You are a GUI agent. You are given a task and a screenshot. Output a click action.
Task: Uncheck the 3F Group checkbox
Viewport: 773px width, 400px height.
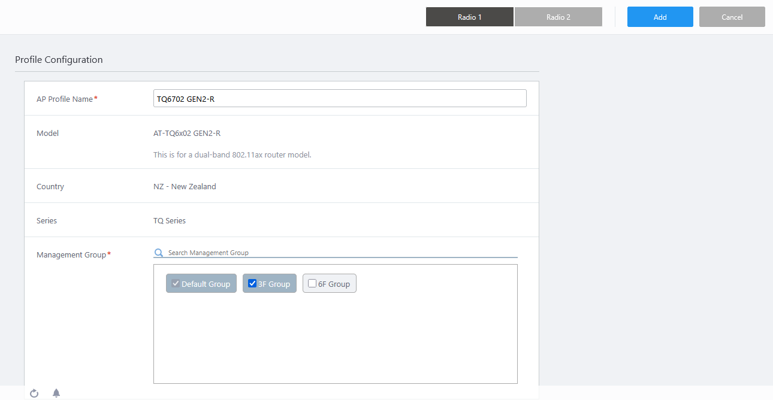point(252,283)
